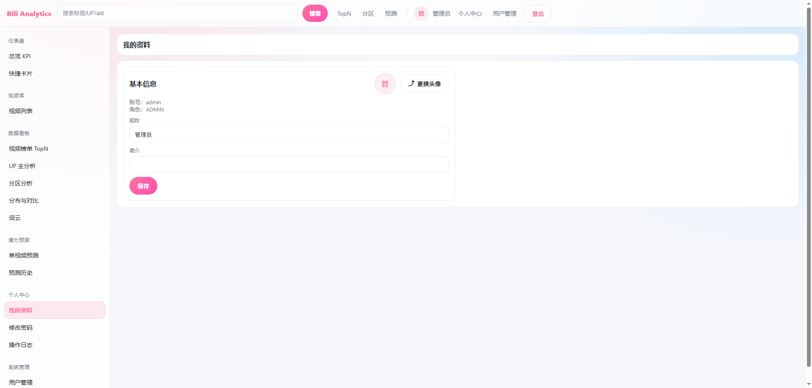The image size is (812, 388).
Task: Click the empty 简介 bio field
Action: tap(289, 165)
